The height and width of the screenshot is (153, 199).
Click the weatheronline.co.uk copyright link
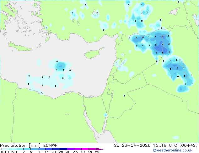pyautogui.click(x=173, y=150)
